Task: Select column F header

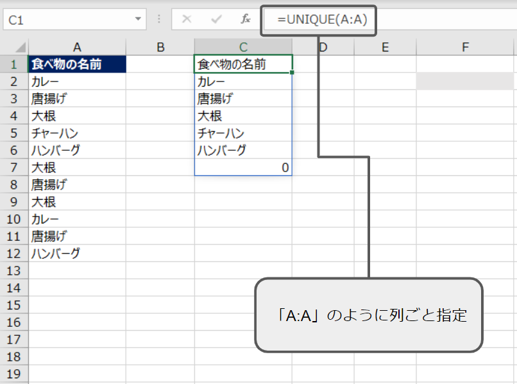Action: click(465, 47)
